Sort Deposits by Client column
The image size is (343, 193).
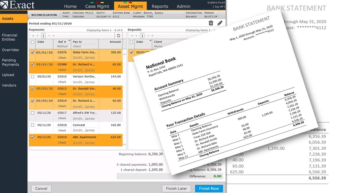coord(158,42)
